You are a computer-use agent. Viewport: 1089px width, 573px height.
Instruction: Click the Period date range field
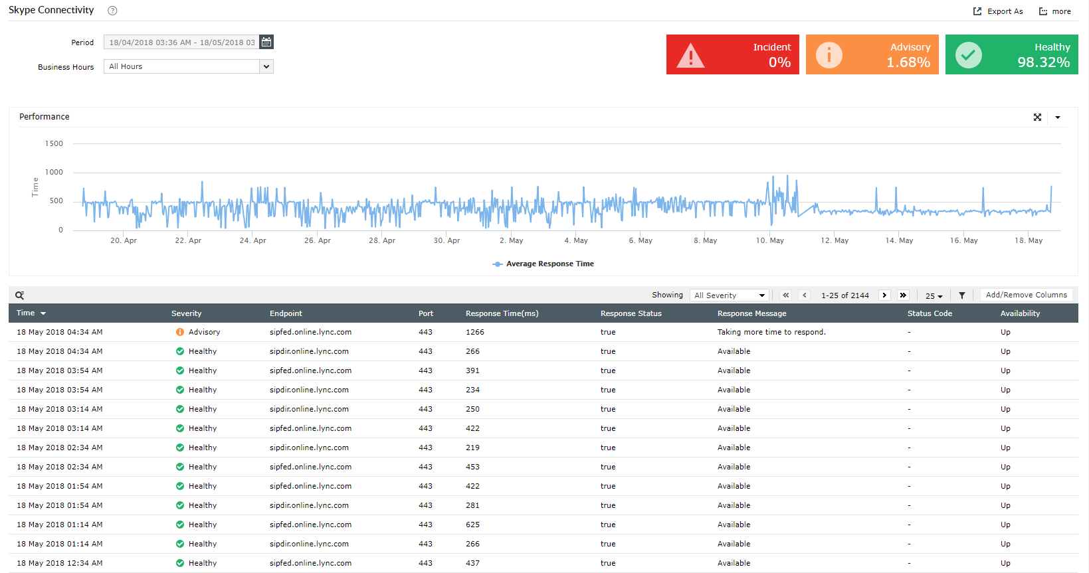(x=181, y=42)
